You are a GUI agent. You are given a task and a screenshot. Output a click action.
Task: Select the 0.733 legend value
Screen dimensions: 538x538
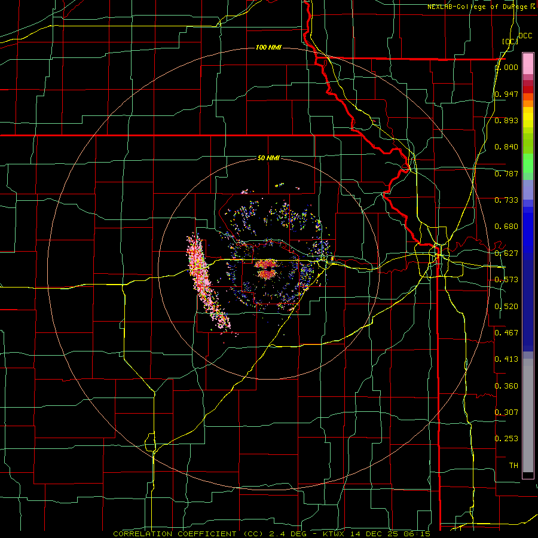tap(506, 200)
